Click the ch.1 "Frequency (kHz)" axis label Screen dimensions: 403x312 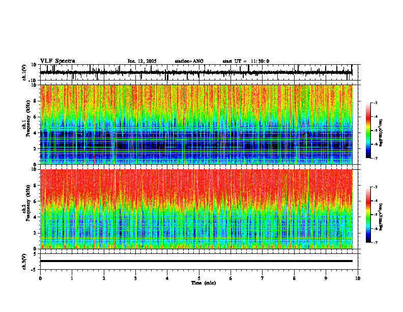[28, 119]
